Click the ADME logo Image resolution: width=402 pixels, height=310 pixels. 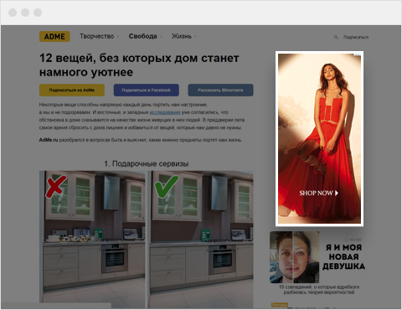54,37
